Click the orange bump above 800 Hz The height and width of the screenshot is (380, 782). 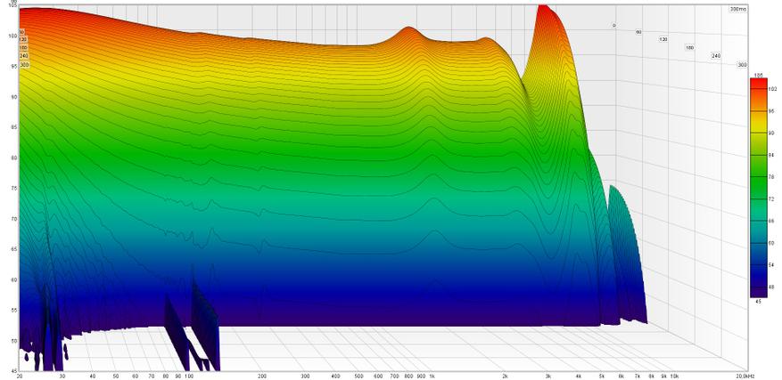pos(409,32)
